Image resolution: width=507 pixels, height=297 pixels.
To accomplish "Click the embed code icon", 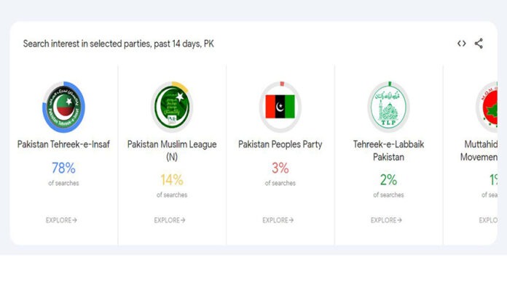I will tap(462, 44).
